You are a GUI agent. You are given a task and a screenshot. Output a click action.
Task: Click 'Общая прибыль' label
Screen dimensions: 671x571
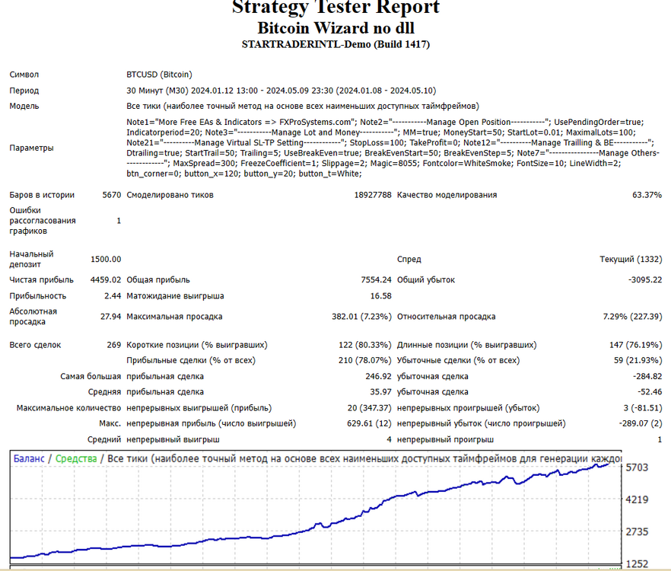pos(158,279)
